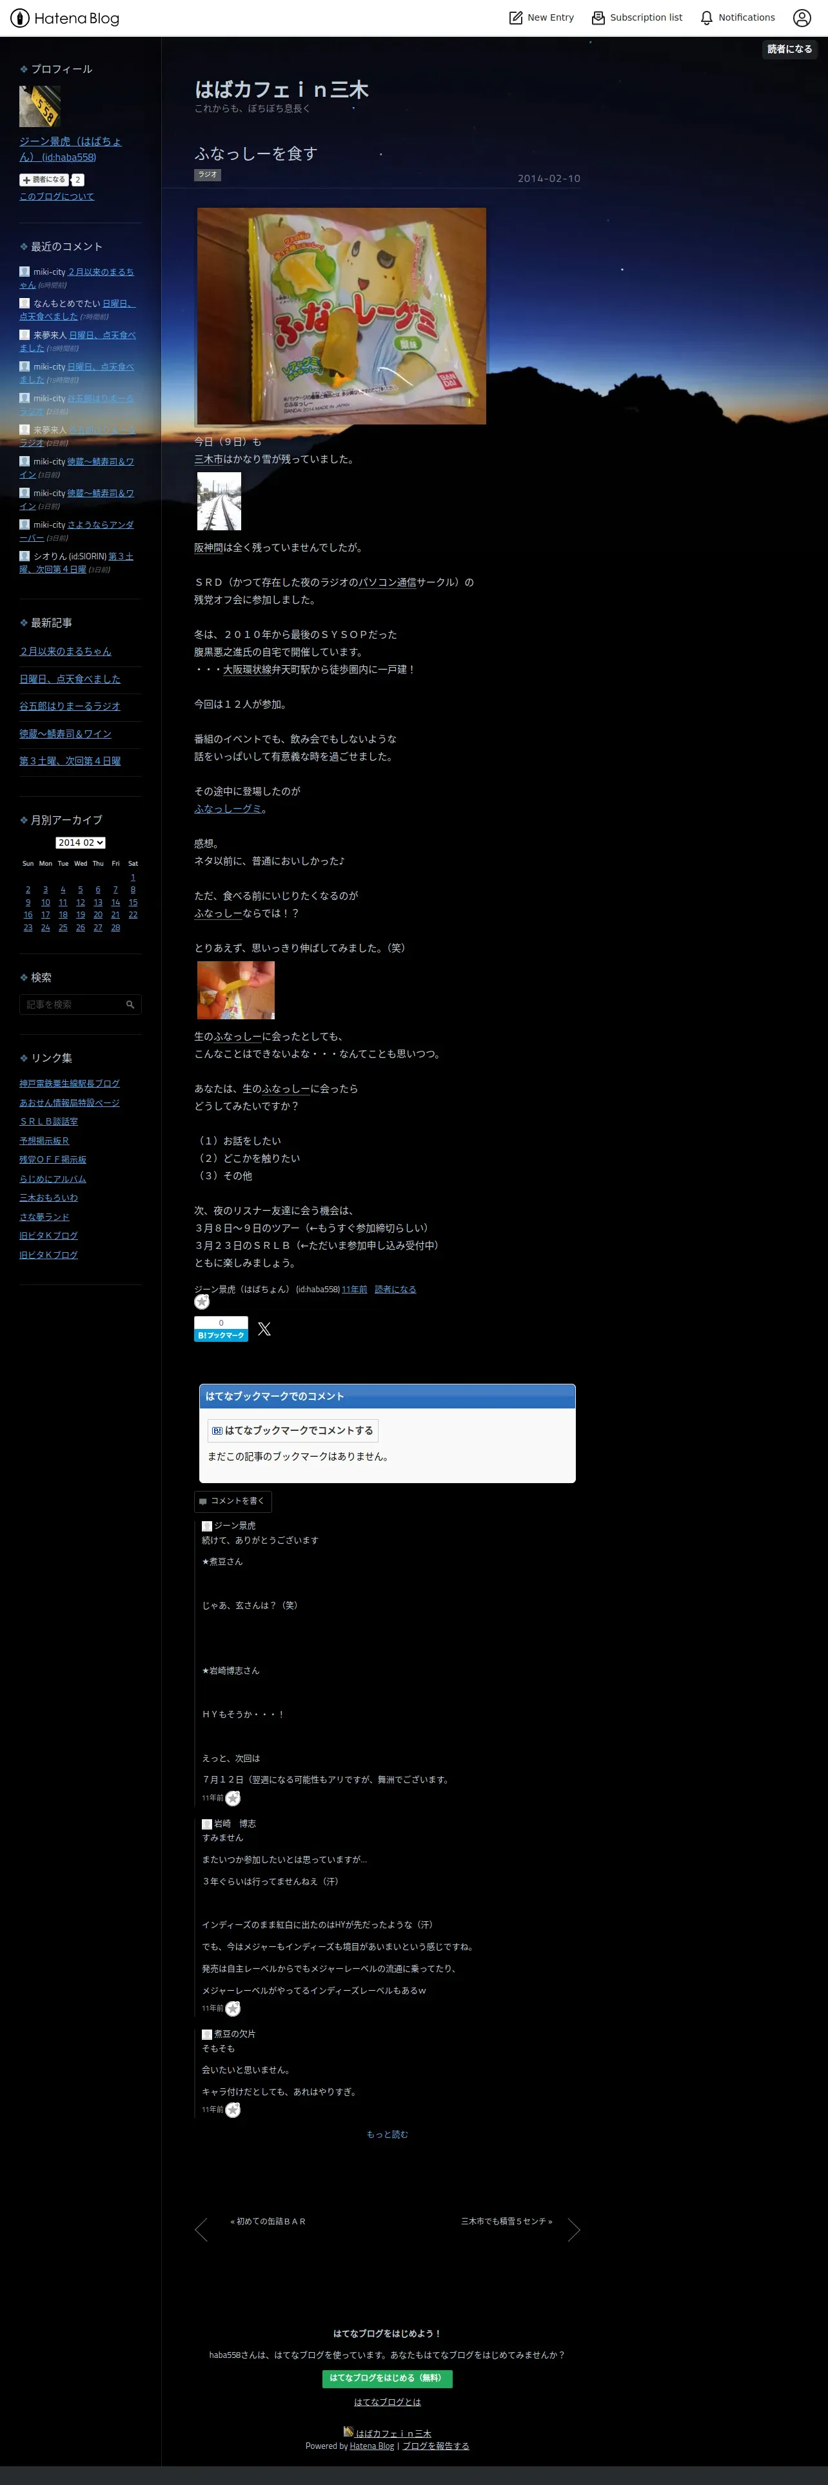Open the post title ふなっしーを食す

[x=255, y=154]
